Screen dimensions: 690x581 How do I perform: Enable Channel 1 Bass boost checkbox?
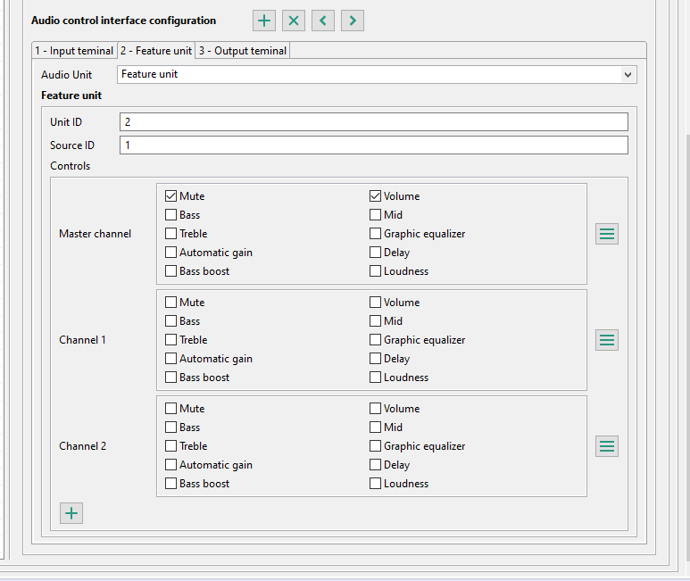point(170,378)
